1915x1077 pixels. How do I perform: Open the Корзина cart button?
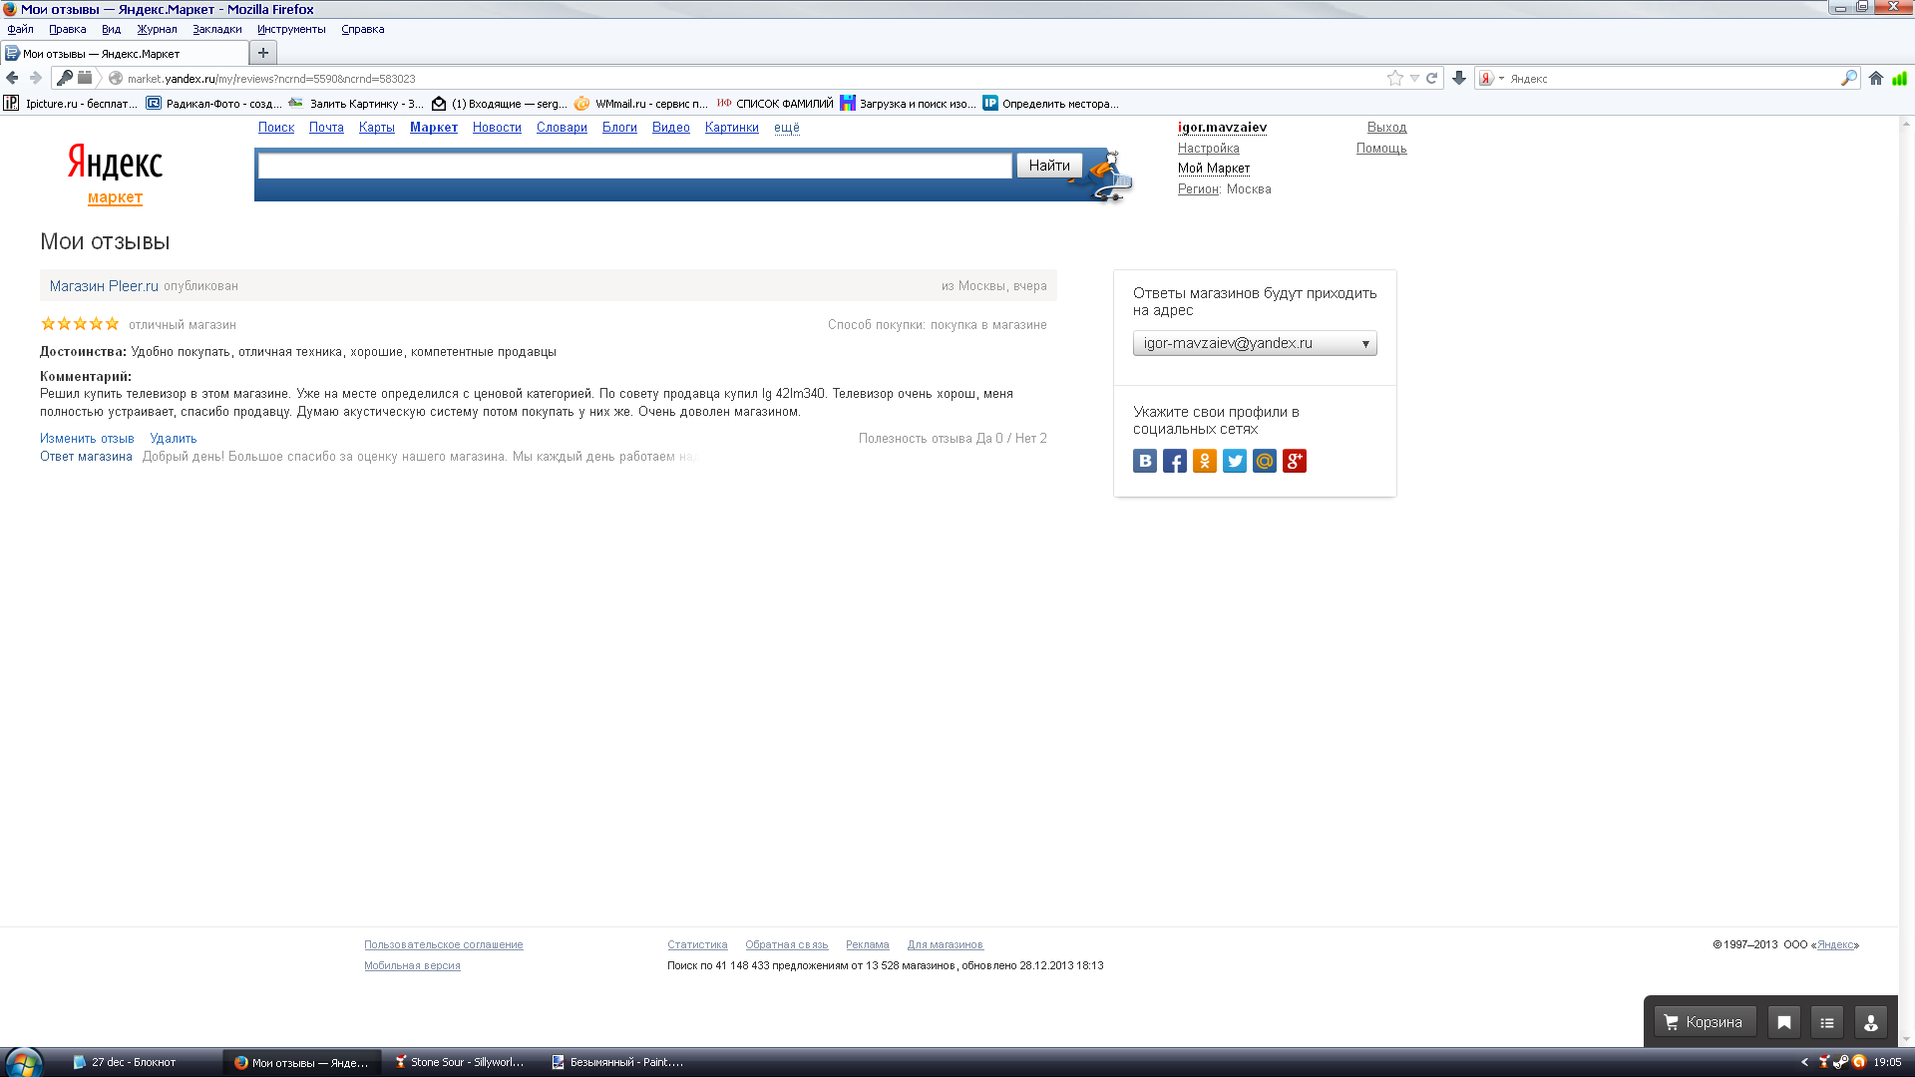(x=1704, y=1022)
